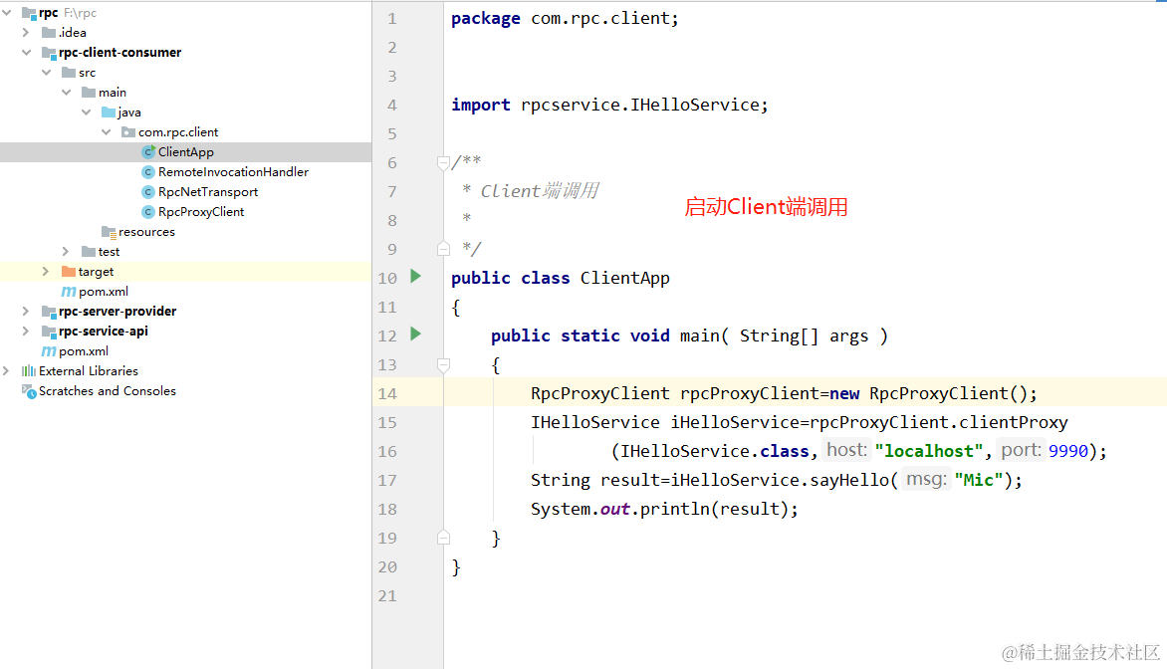
Task: Click fold end marker at line 9
Action: pos(443,249)
